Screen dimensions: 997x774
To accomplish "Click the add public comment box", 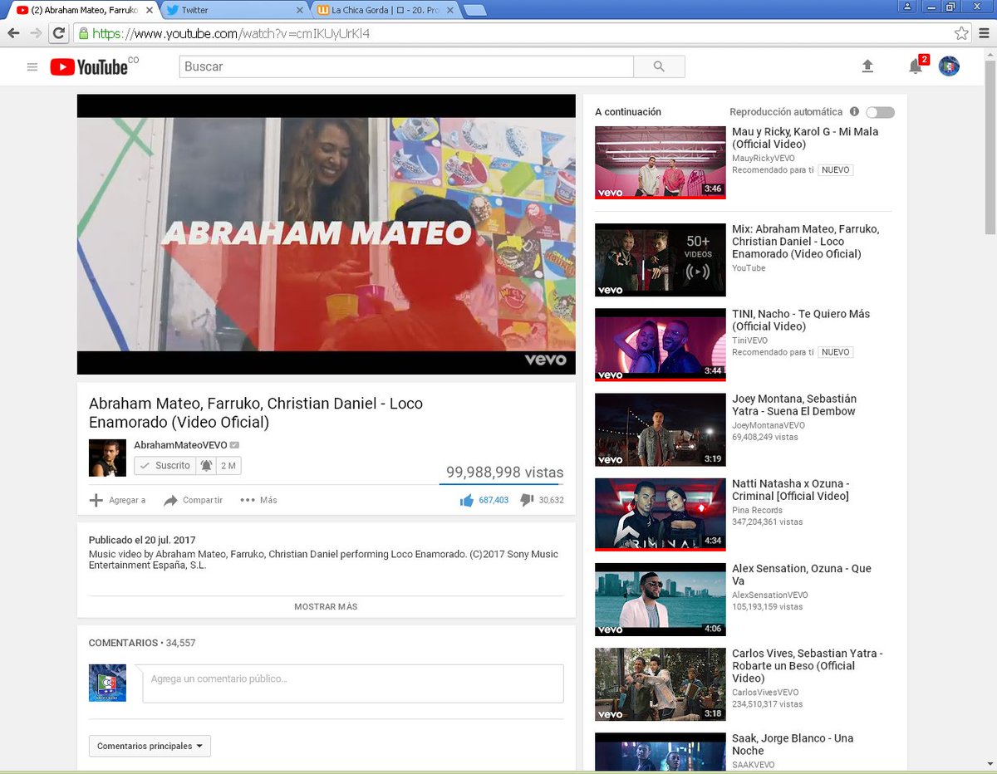I will 353,683.
